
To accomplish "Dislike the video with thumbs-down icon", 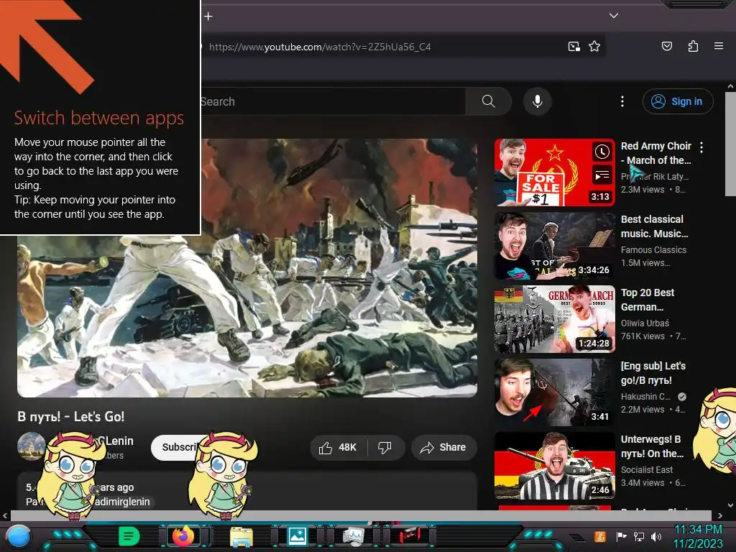I will coord(385,447).
